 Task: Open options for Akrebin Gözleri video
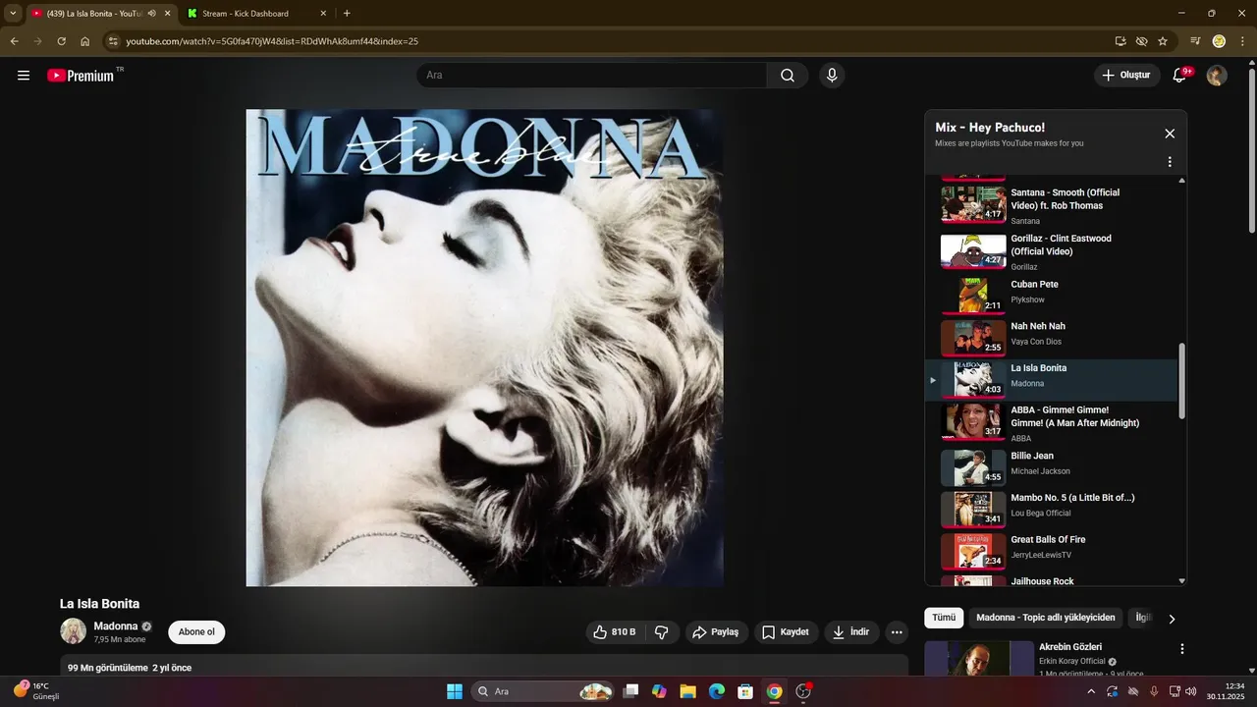[x=1182, y=649]
